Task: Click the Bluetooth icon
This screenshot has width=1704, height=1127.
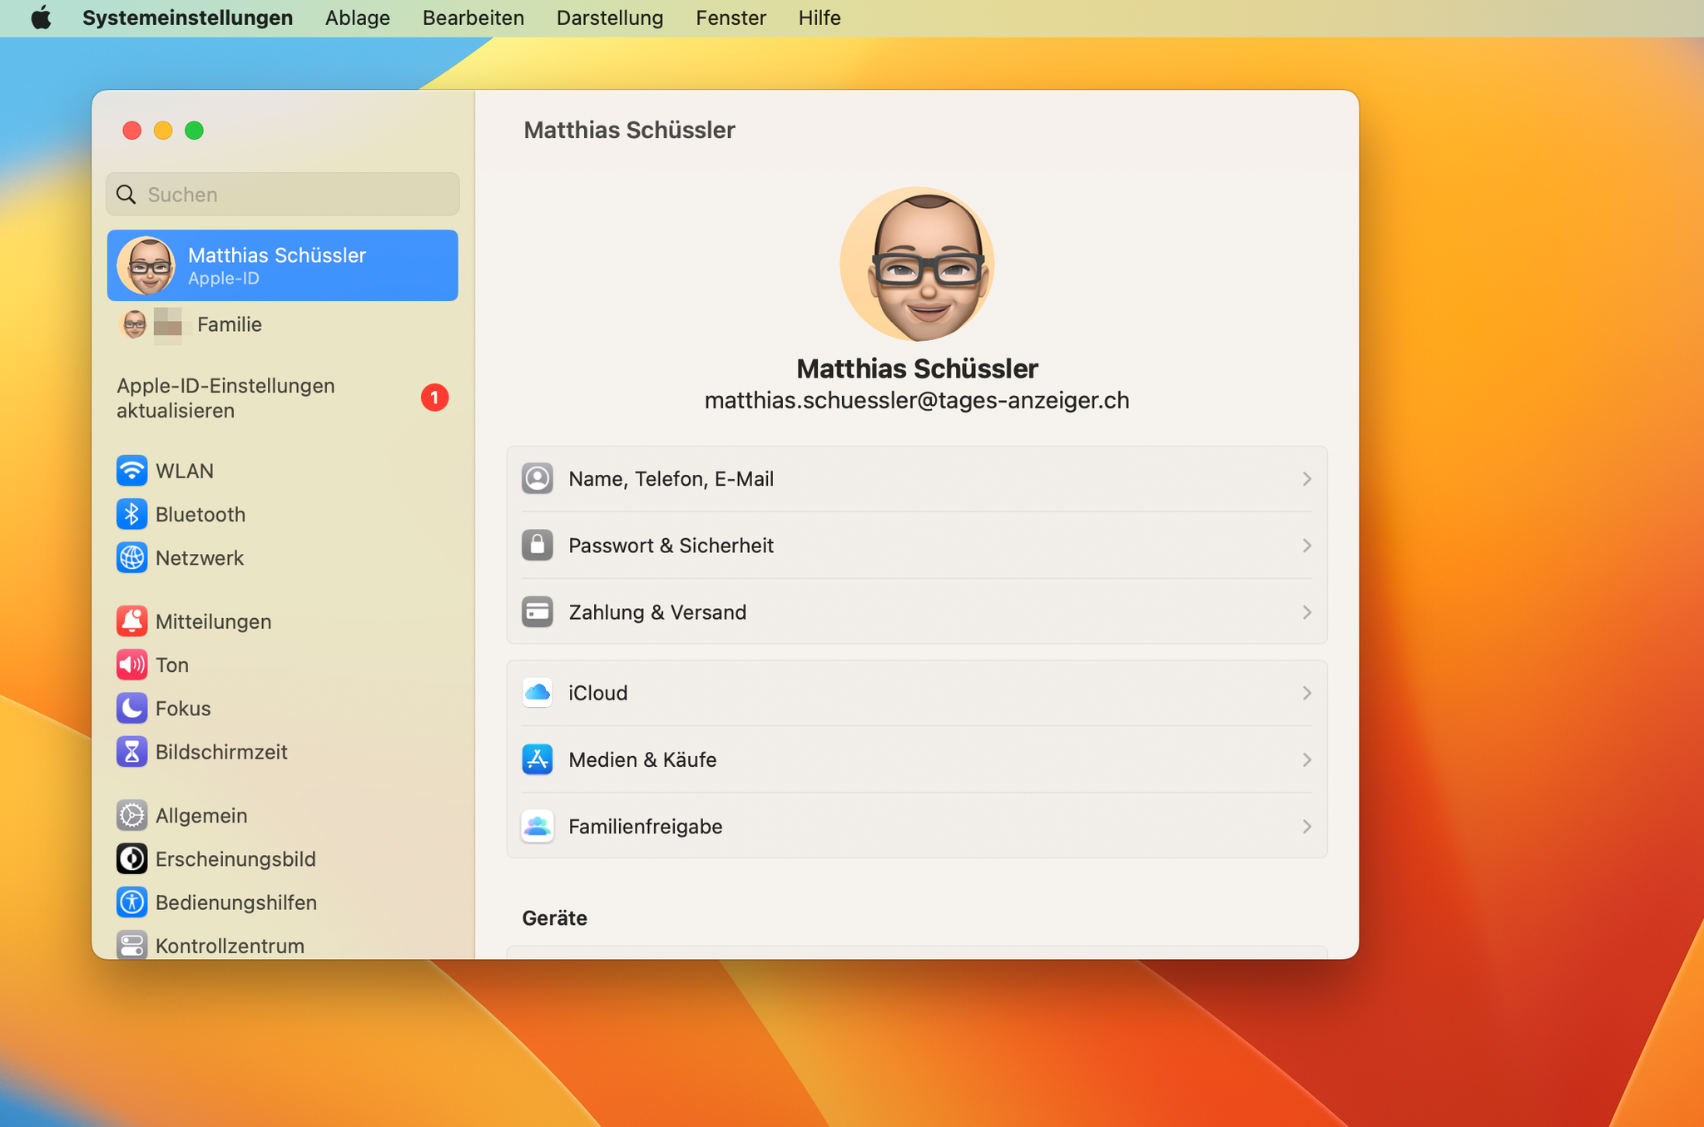Action: pos(131,514)
